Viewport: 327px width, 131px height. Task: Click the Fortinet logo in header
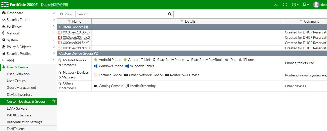[x=5, y=5]
